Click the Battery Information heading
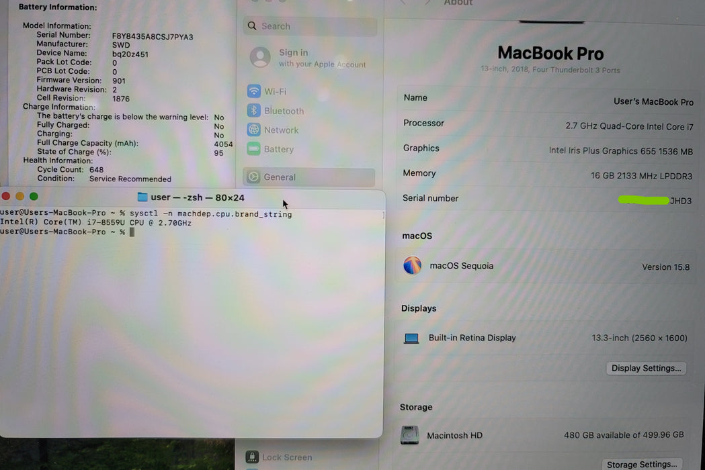705x470 pixels. [58, 7]
